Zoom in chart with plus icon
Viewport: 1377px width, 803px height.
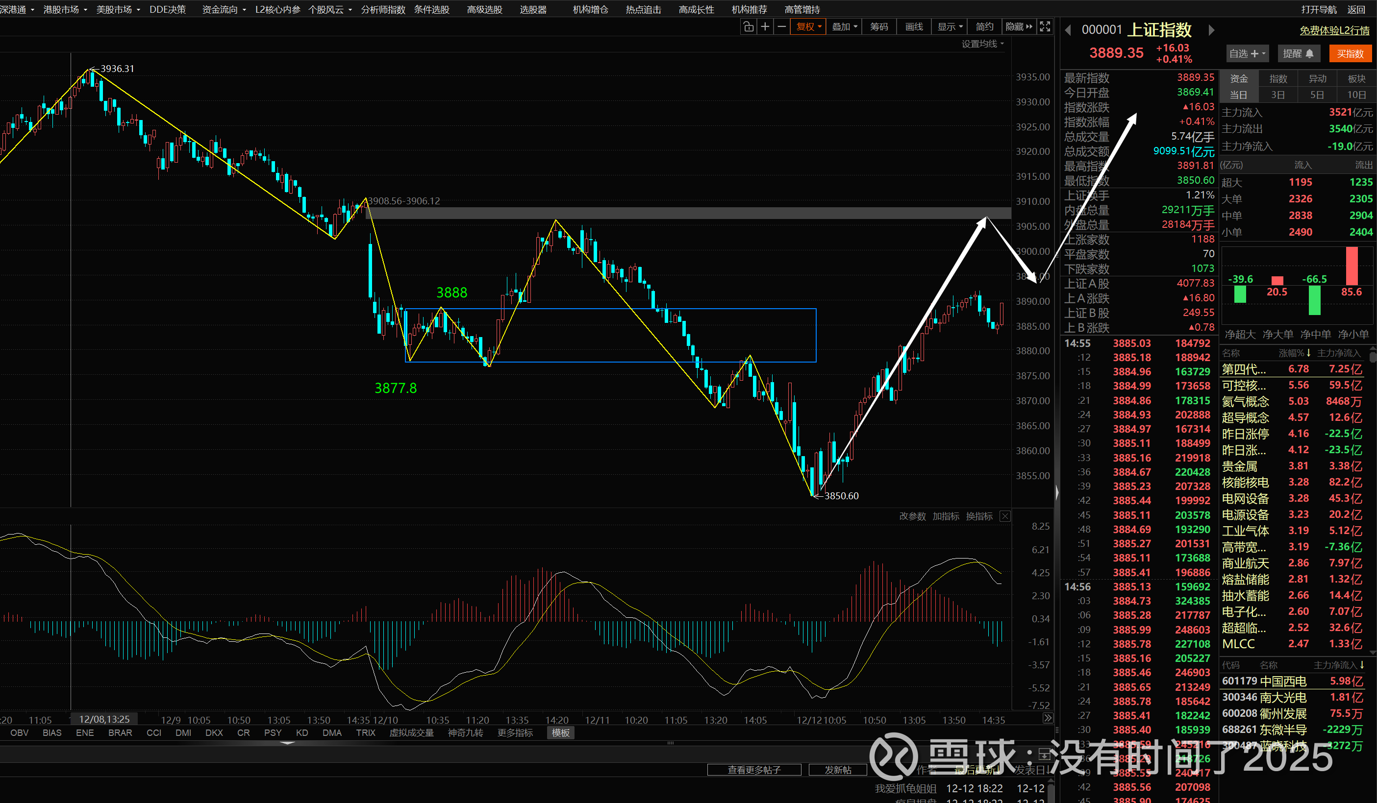[765, 27]
